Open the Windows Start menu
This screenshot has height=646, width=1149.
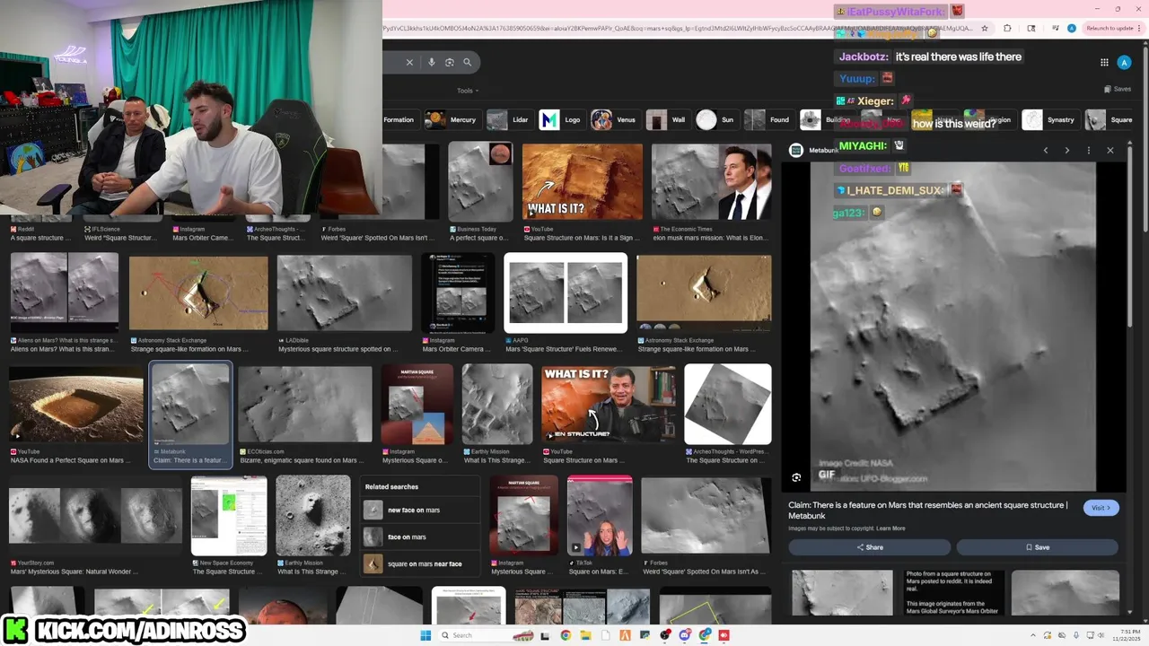click(x=426, y=635)
